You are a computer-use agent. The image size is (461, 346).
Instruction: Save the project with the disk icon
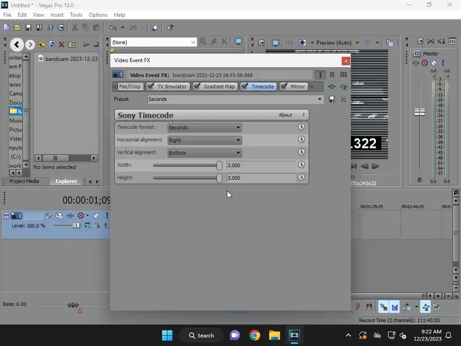tap(28, 27)
